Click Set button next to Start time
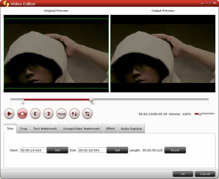The image size is (219, 179). (x=57, y=150)
